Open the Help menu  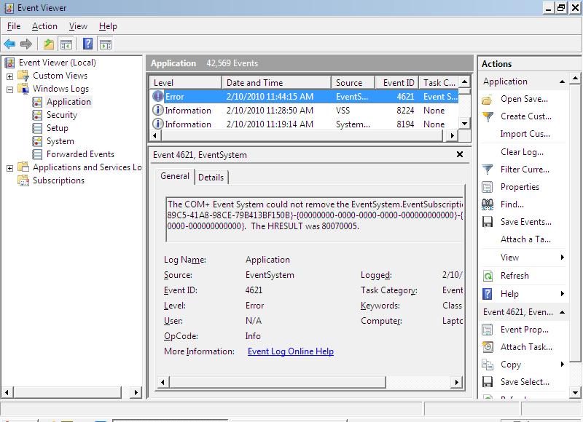[108, 26]
